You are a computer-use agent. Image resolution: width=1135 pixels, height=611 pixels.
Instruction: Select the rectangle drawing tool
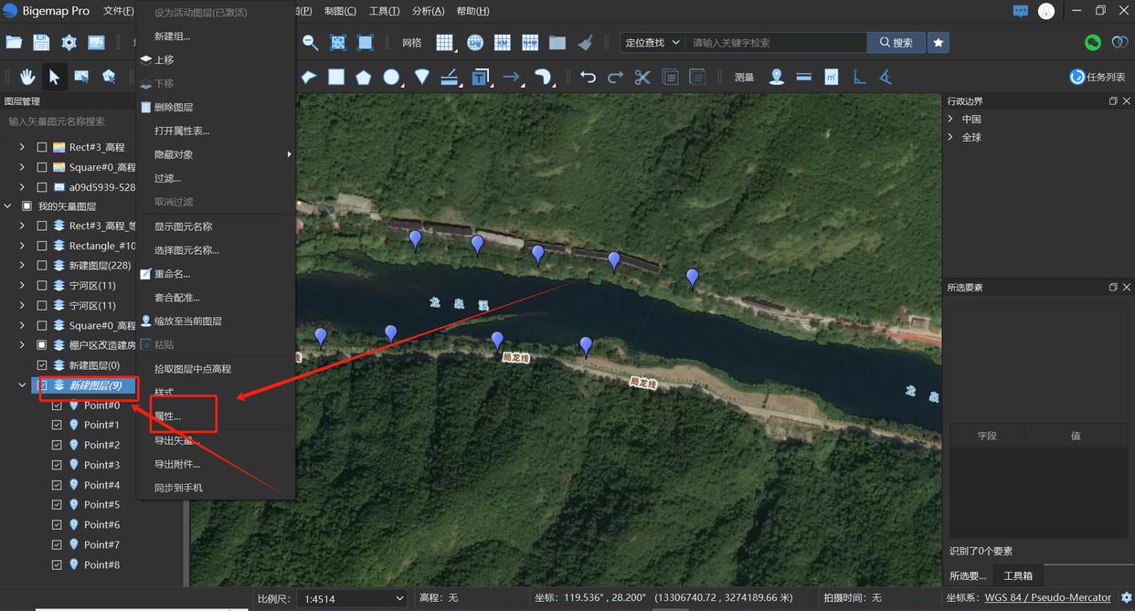coord(336,77)
